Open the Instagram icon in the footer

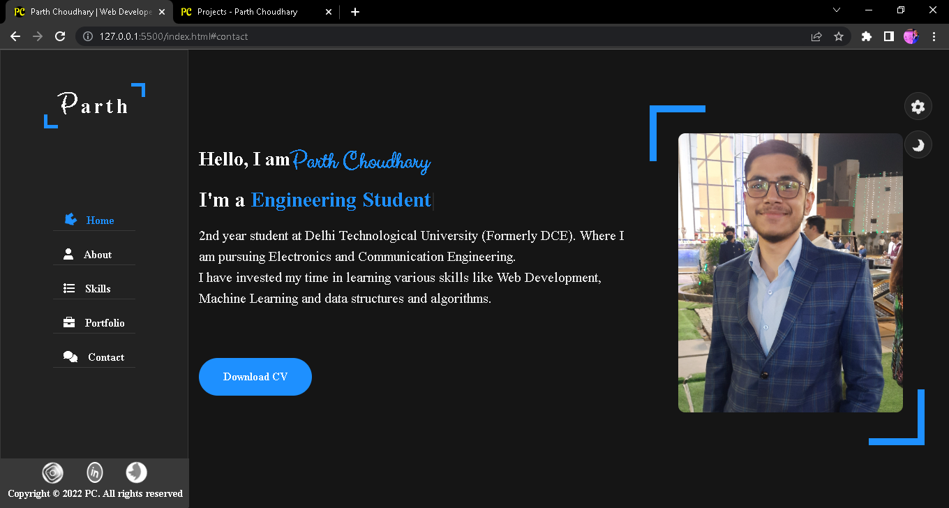(x=52, y=472)
